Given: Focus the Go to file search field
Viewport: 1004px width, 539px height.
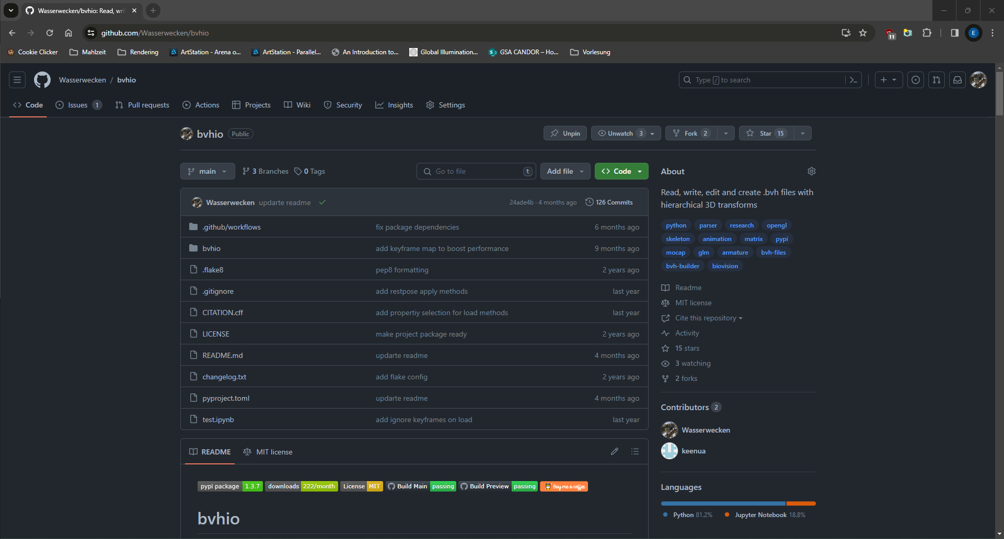Looking at the screenshot, I should [x=476, y=171].
